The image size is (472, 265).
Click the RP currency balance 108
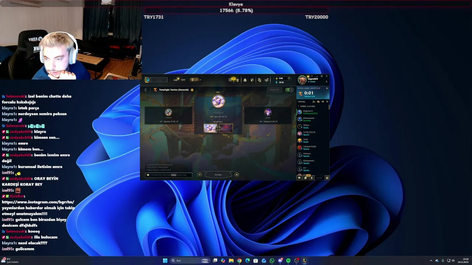(281, 78)
